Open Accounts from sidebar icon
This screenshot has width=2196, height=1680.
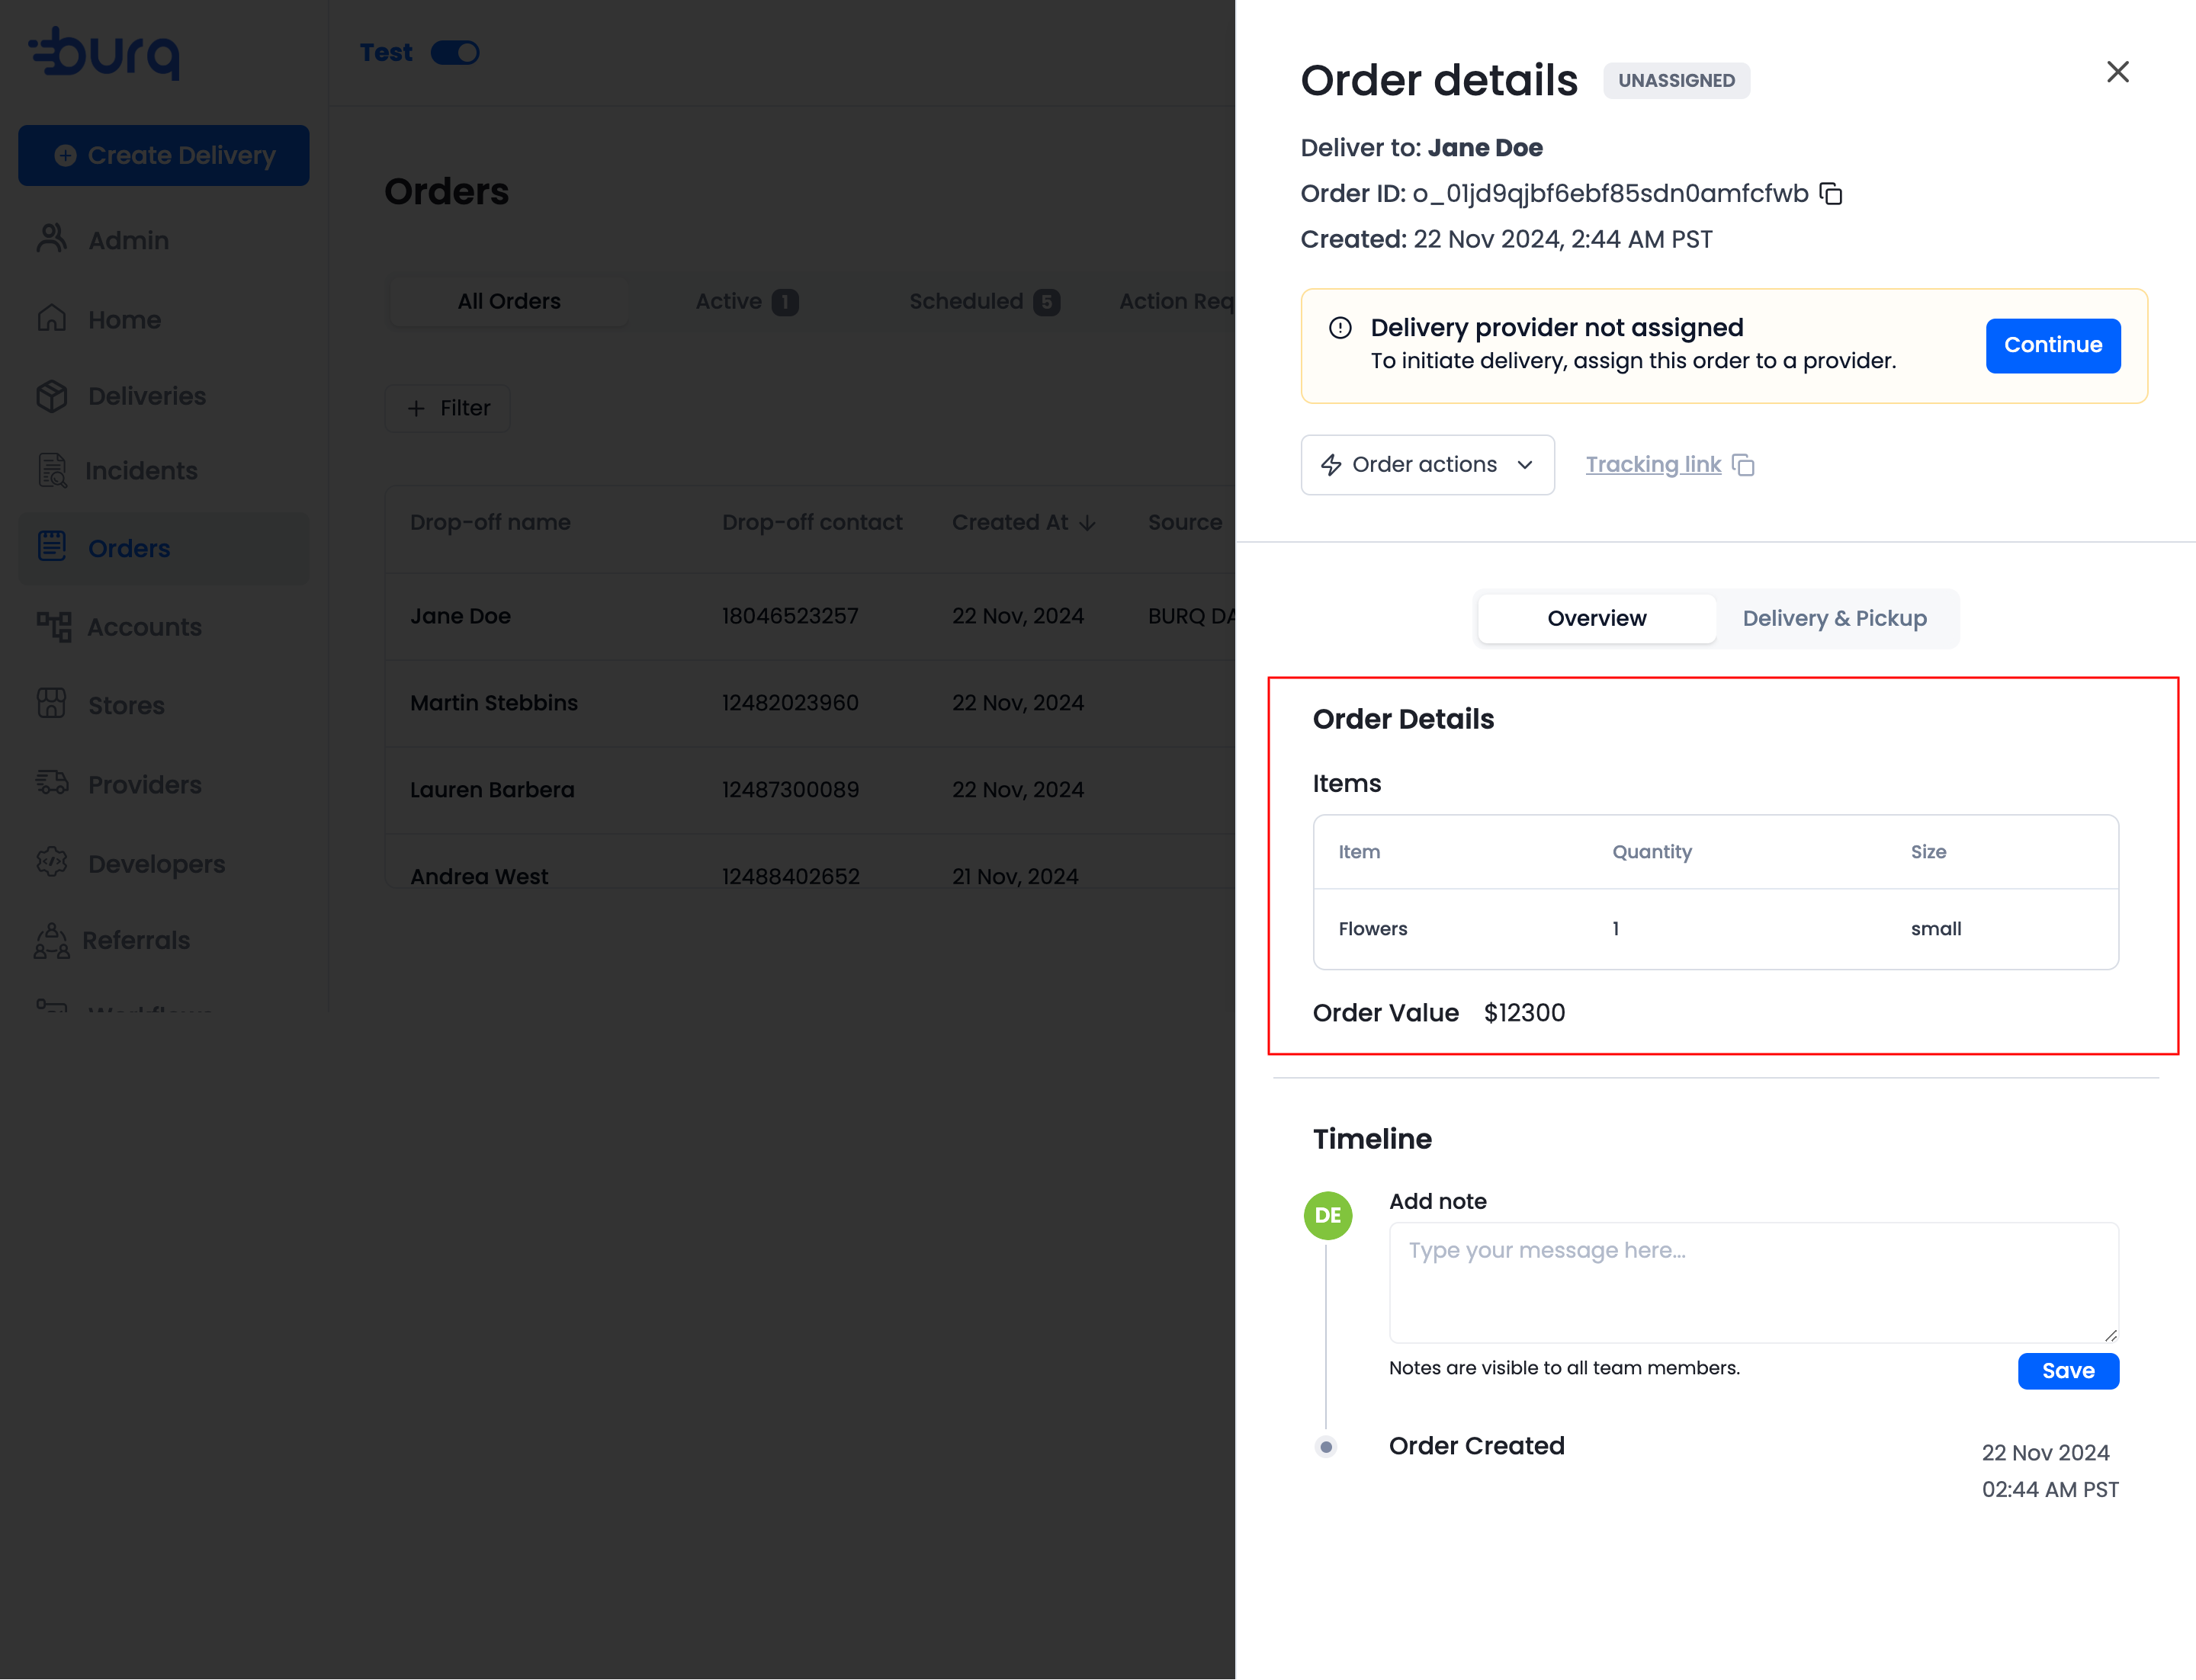[54, 627]
